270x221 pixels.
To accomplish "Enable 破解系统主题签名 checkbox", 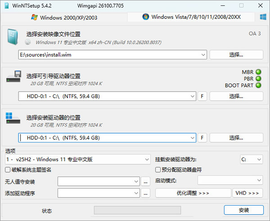I will 8,170.
